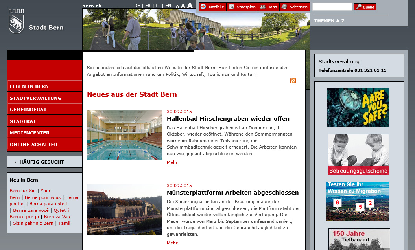Viewport: 415px width, 250px height.
Task: Open the Adressen directory
Action: click(295, 7)
